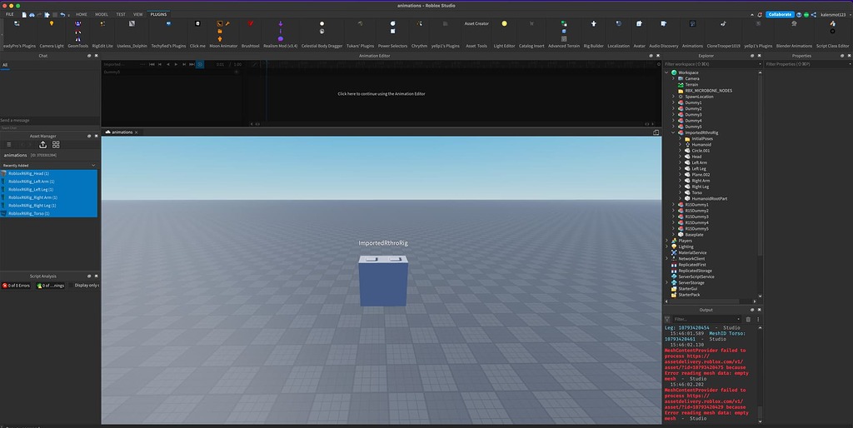Image resolution: width=853 pixels, height=428 pixels.
Task: Click the Techyfied's Plugins icon
Action: [168, 23]
